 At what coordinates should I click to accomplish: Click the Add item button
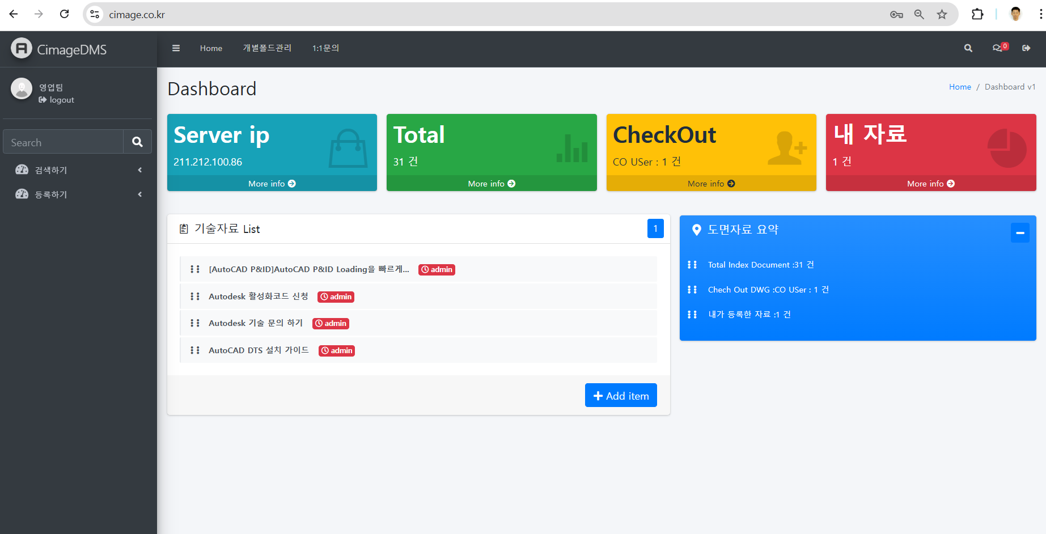[x=621, y=395]
